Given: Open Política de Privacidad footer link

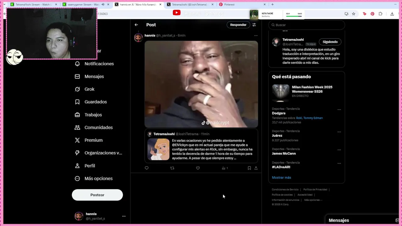Looking at the screenshot, I should coord(315,190).
